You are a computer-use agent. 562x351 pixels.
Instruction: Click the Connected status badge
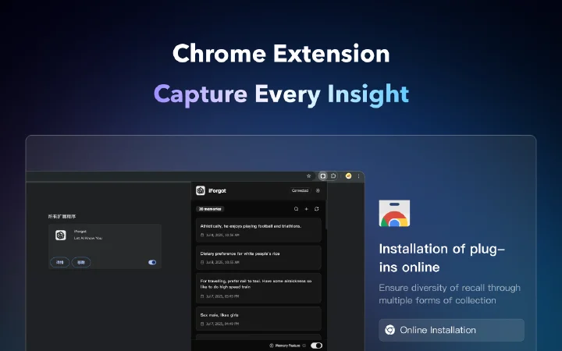(x=300, y=190)
